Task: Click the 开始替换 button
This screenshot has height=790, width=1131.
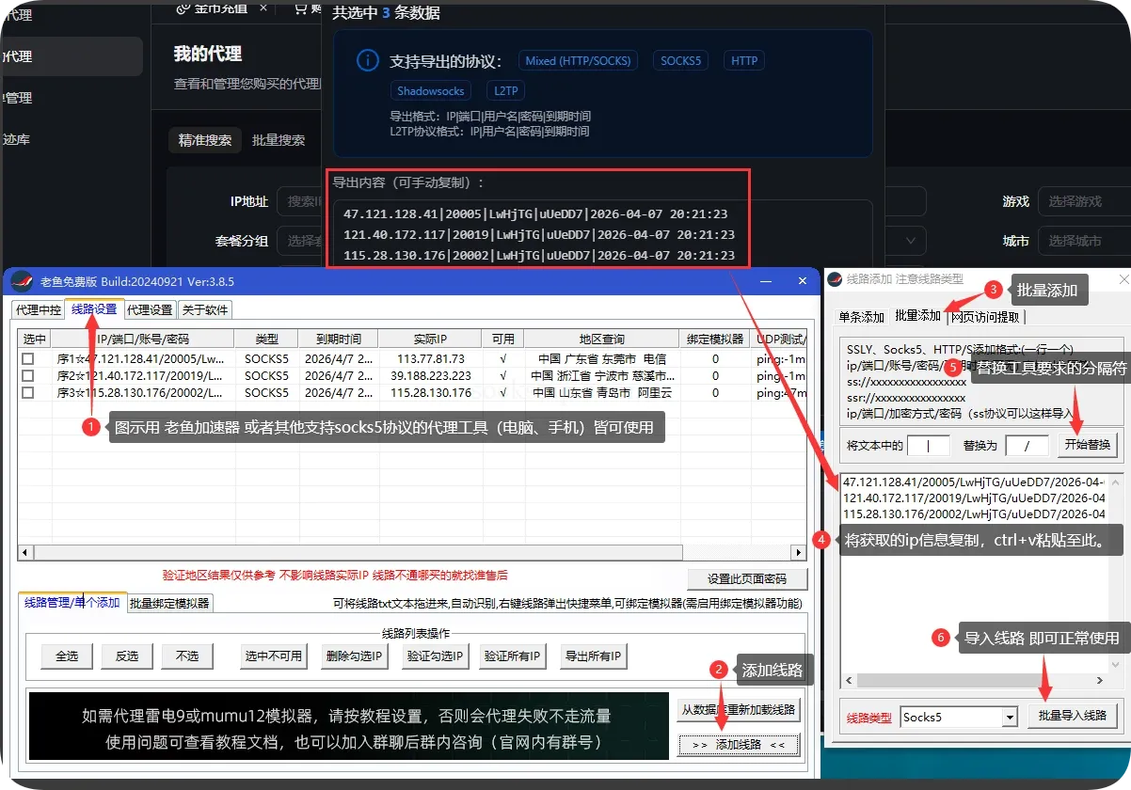Action: (x=1087, y=444)
